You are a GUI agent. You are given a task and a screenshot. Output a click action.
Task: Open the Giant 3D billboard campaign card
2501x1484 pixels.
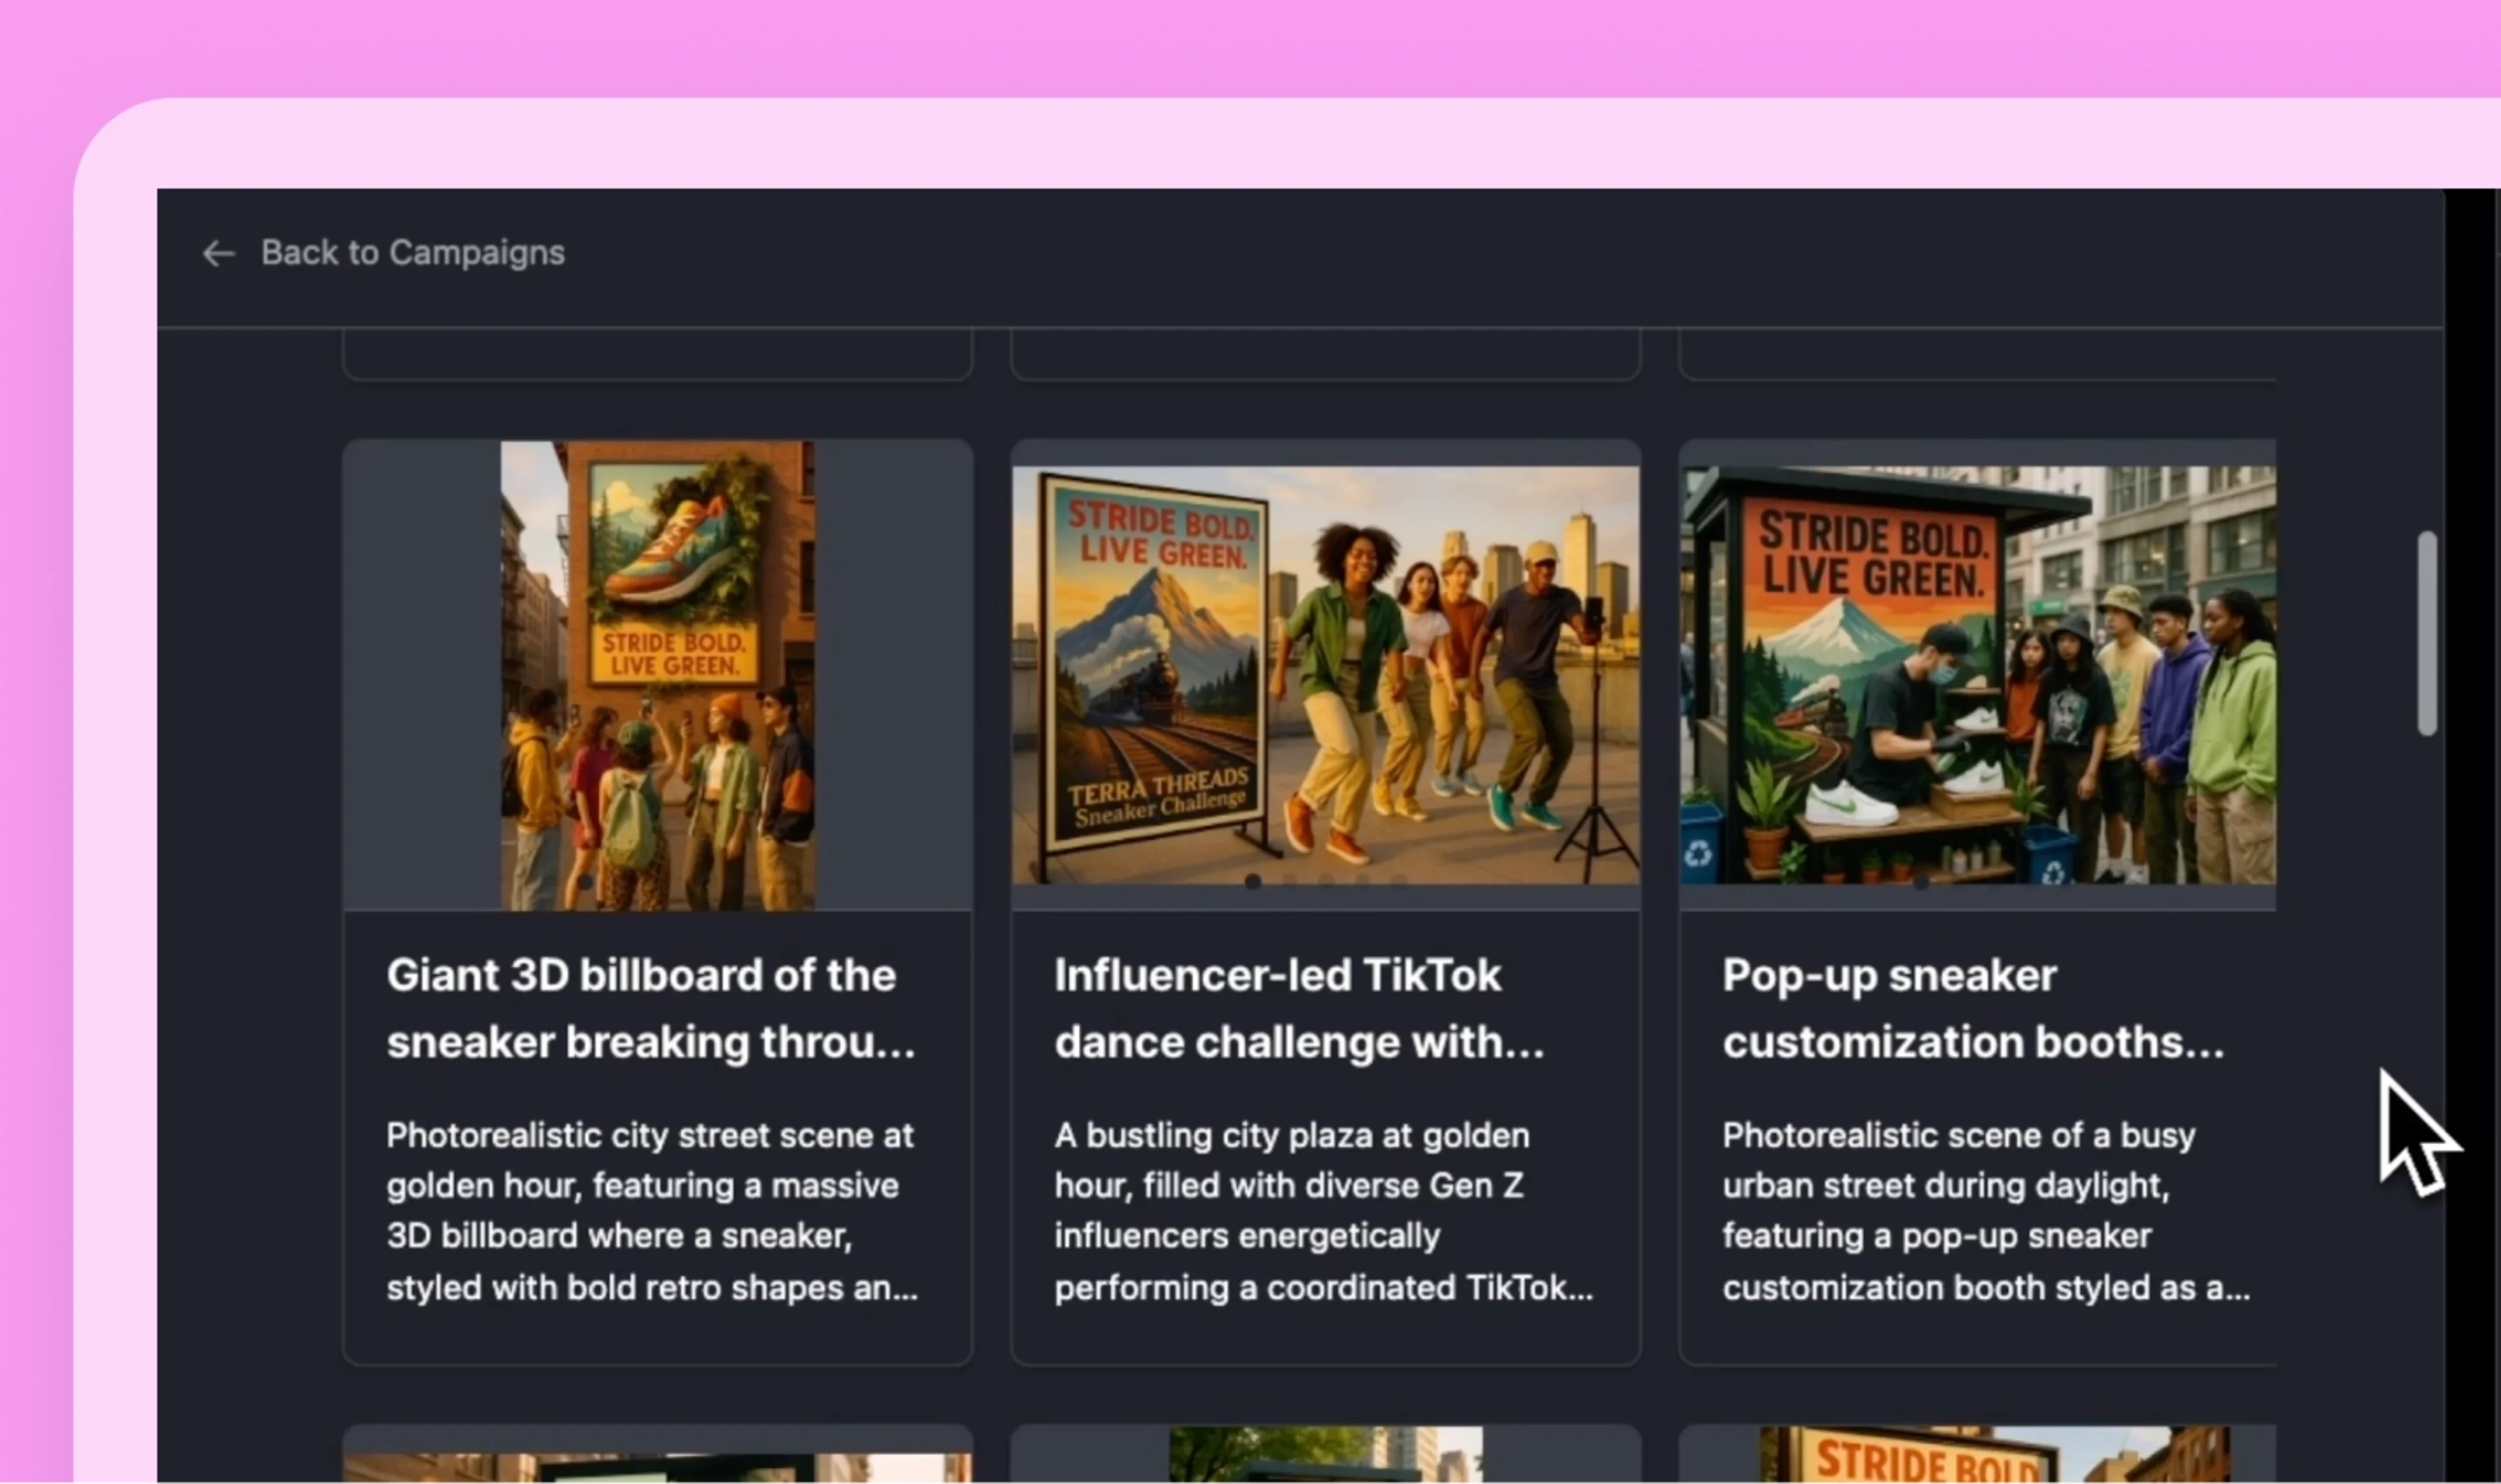[x=657, y=900]
